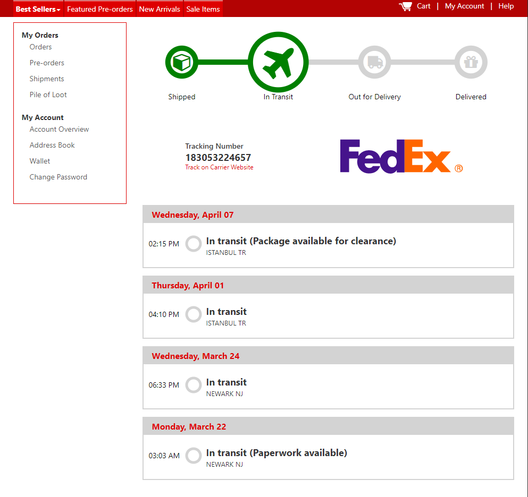Click status circle for 04:10 PM event

[194, 314]
